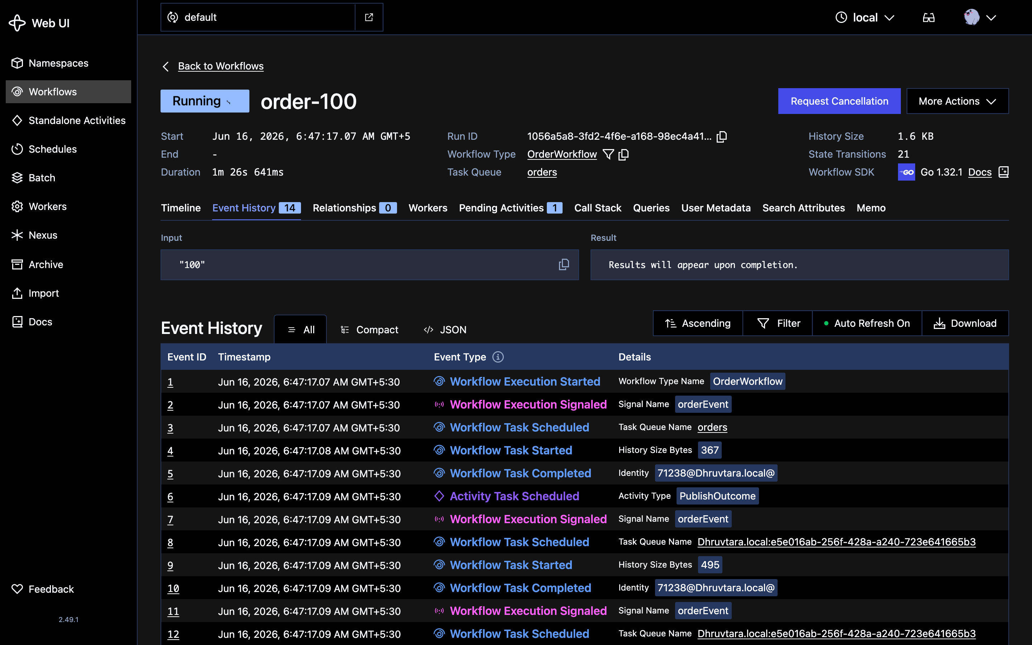The image size is (1032, 645).
Task: Select the JSON event view
Action: click(x=445, y=329)
